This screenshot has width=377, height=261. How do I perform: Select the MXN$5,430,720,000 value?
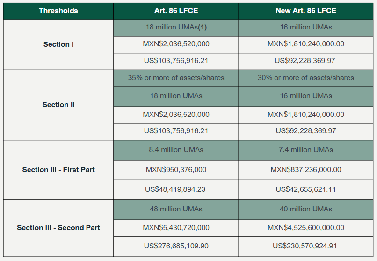click(x=176, y=228)
